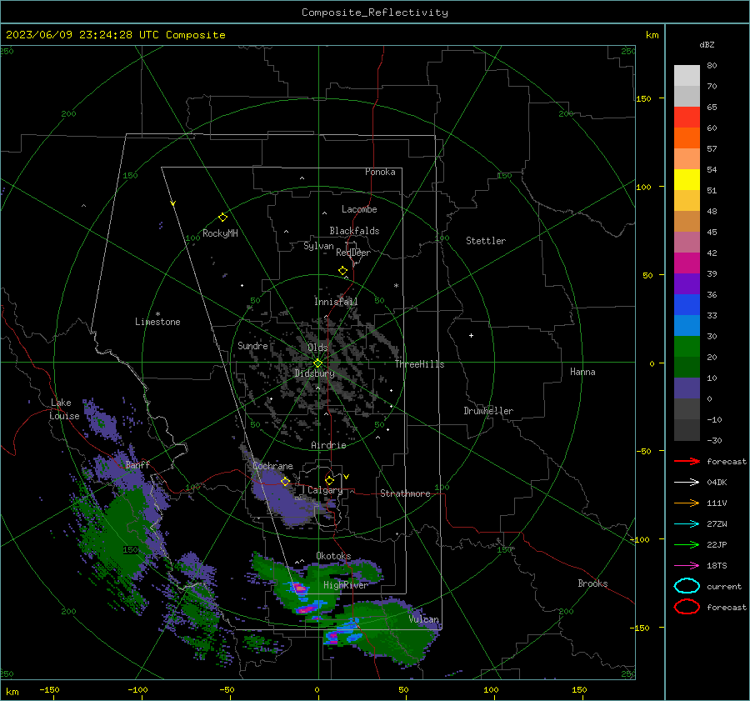Select the 51 dBZ yellow color swatch
Viewport: 750px width, 701px height.
(687, 179)
